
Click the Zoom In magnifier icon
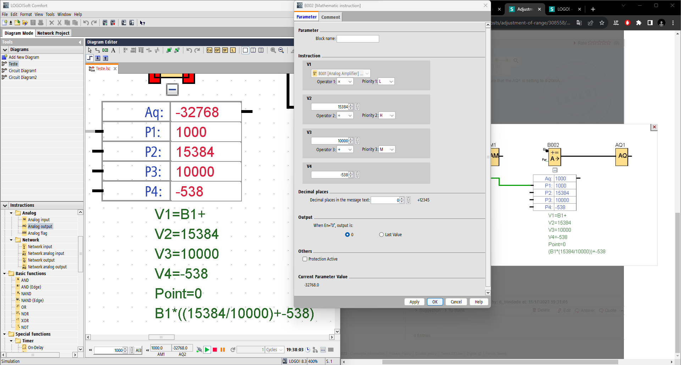coord(273,50)
